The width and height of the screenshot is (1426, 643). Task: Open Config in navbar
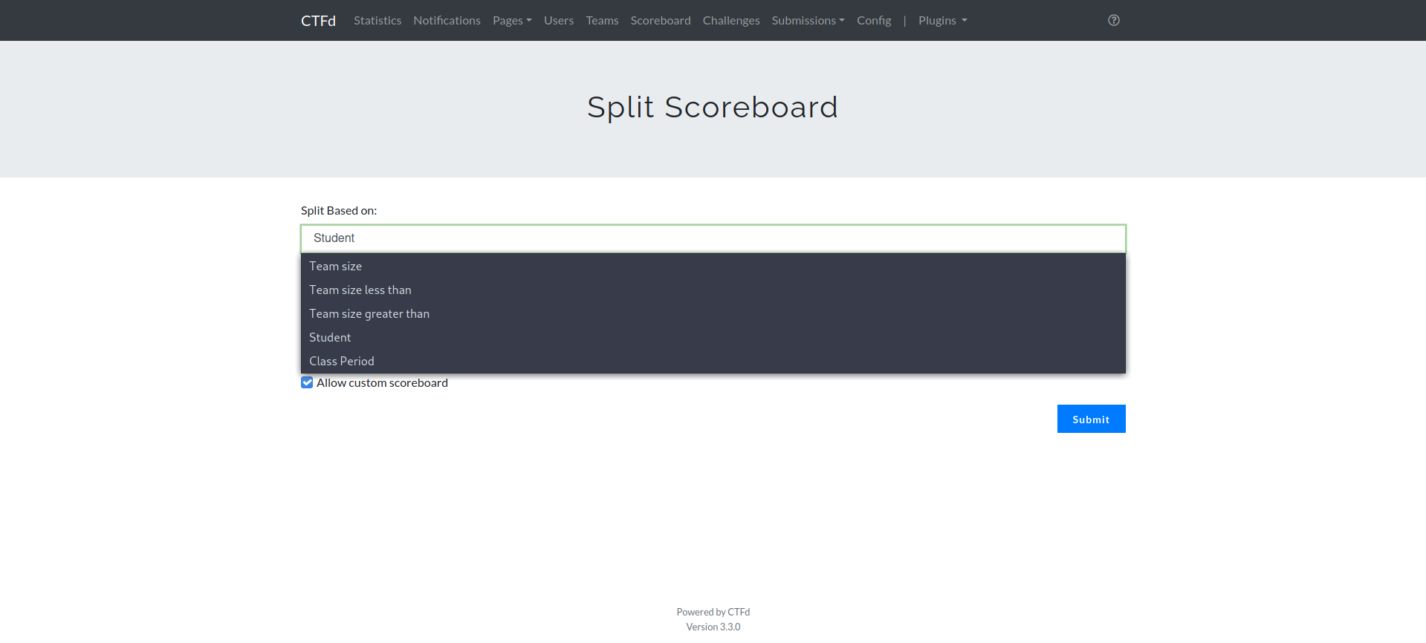click(x=874, y=20)
